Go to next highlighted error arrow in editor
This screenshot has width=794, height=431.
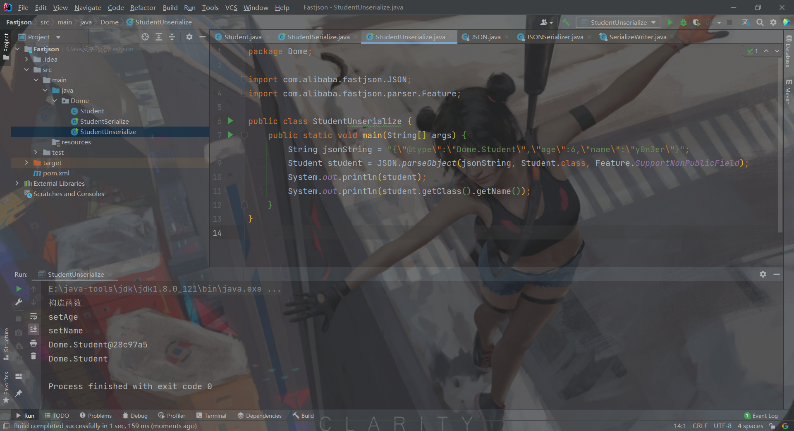(777, 51)
